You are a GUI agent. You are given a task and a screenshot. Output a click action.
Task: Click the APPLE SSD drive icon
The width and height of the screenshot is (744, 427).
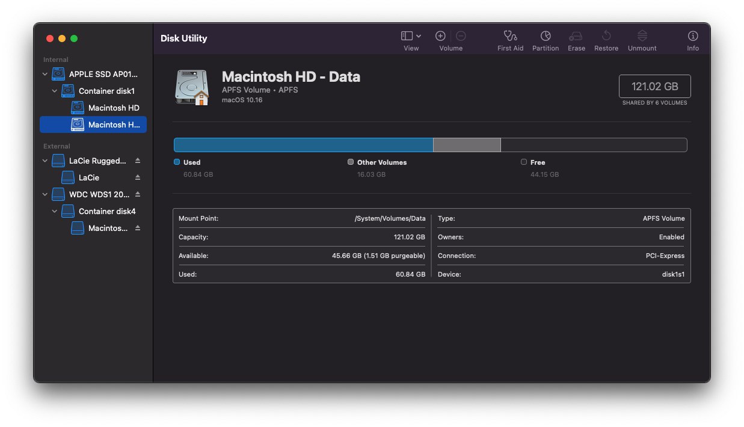58,74
